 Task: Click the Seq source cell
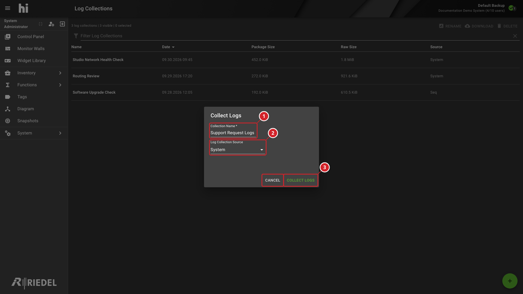(433, 93)
